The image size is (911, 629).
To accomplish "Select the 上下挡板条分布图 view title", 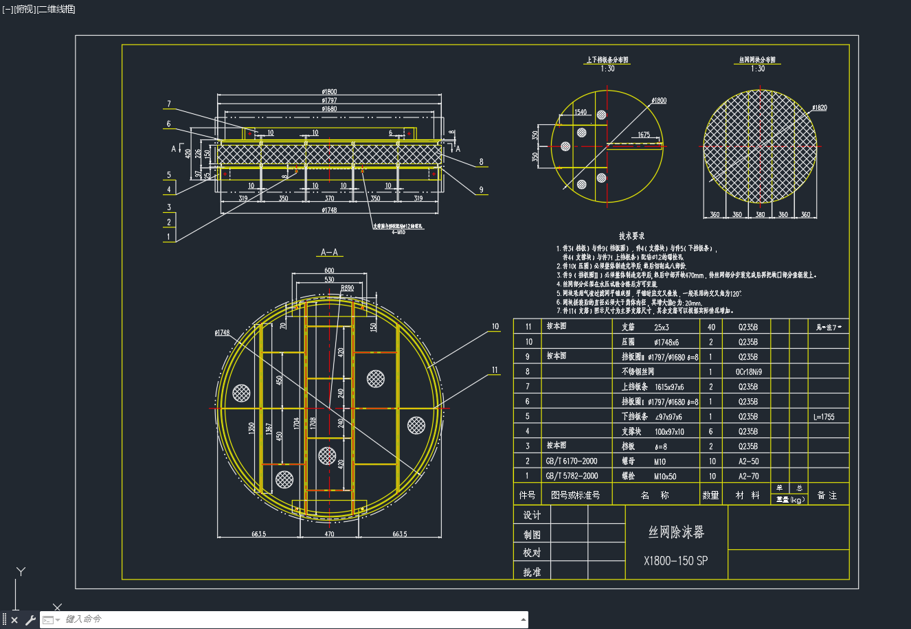I will (607, 60).
